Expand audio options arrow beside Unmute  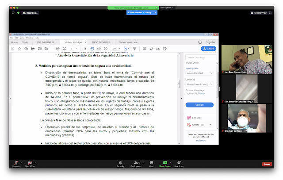21,163
